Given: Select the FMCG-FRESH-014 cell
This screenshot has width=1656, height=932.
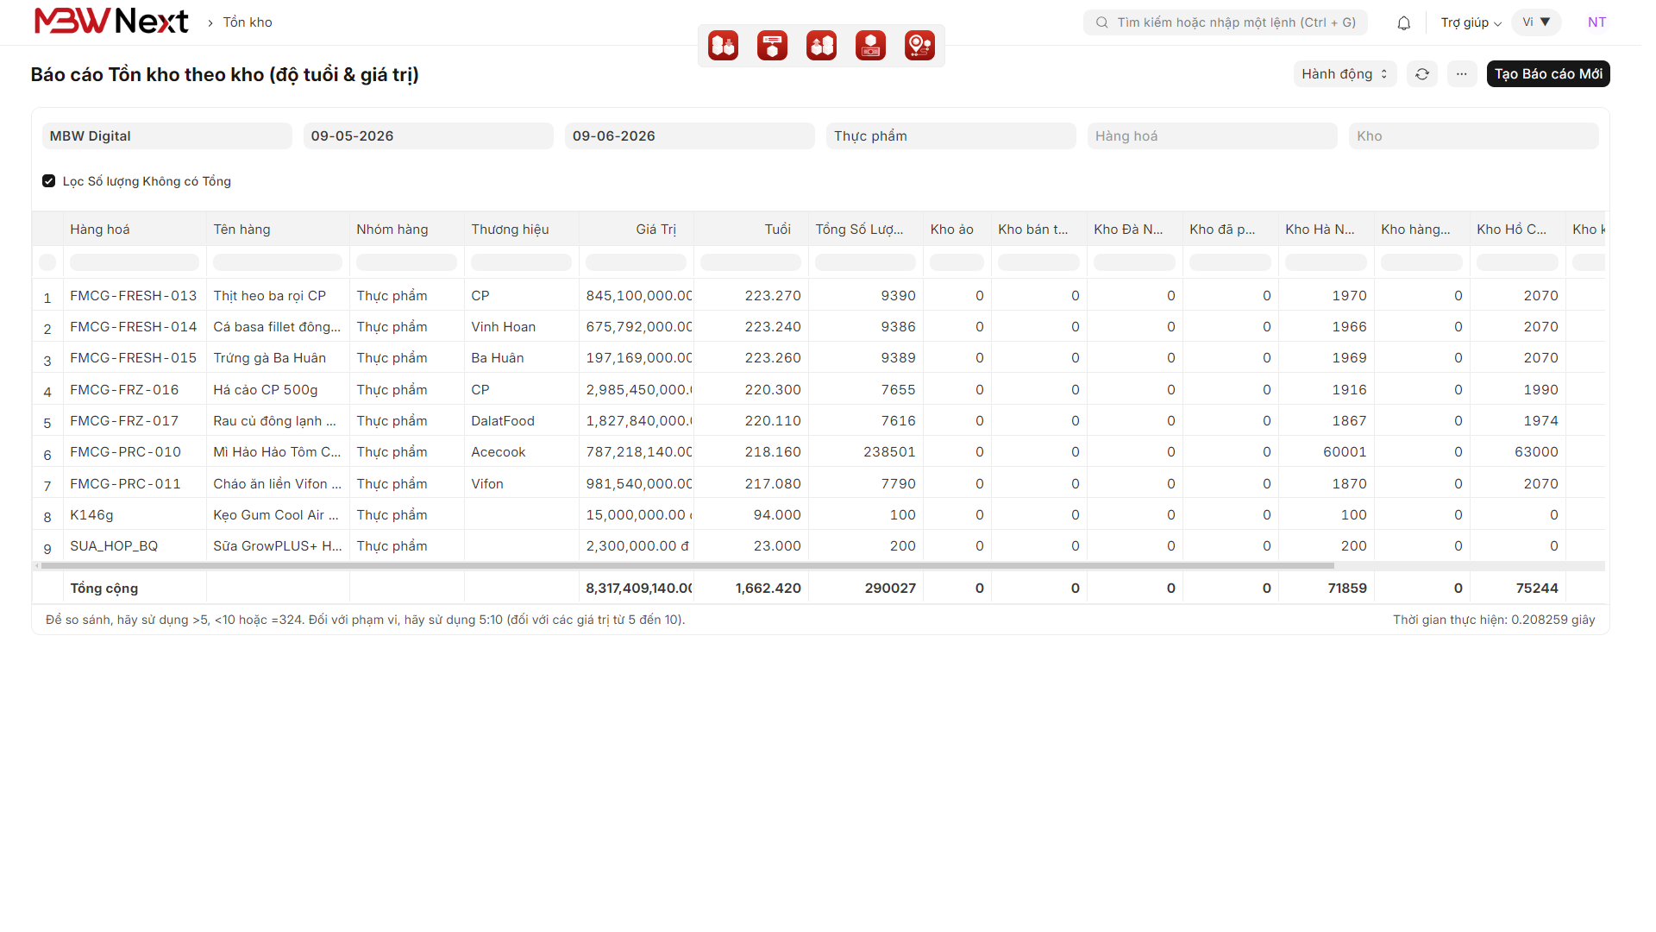Looking at the screenshot, I should (134, 327).
